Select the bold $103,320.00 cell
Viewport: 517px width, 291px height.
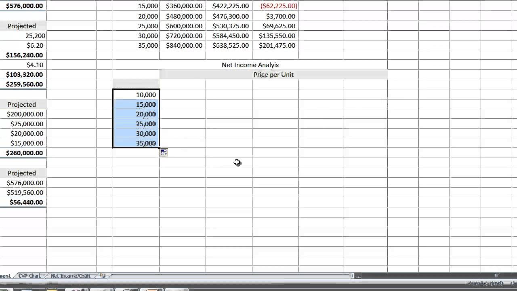point(23,74)
